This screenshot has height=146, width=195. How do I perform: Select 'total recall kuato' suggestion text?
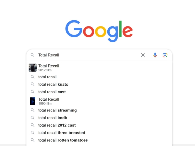[x=53, y=84]
